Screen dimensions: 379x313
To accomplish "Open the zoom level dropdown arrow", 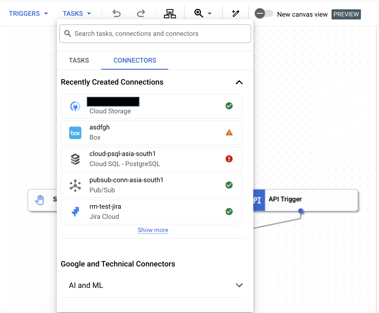I will [210, 13].
